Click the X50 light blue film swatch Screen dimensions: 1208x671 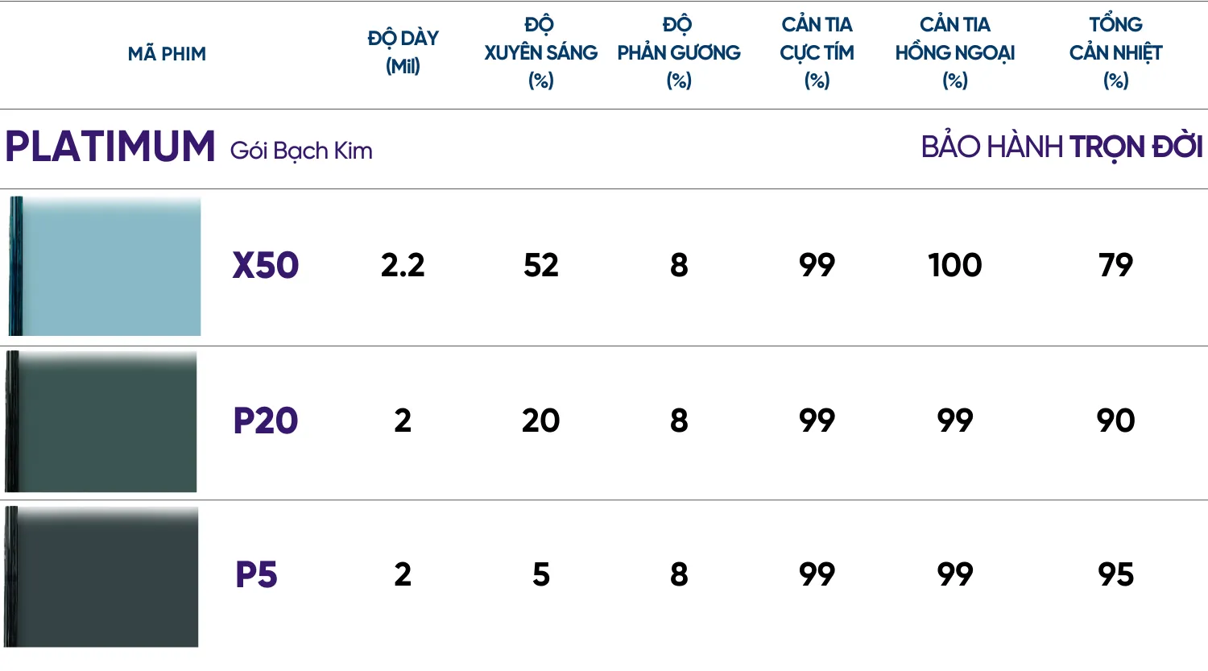point(106,267)
